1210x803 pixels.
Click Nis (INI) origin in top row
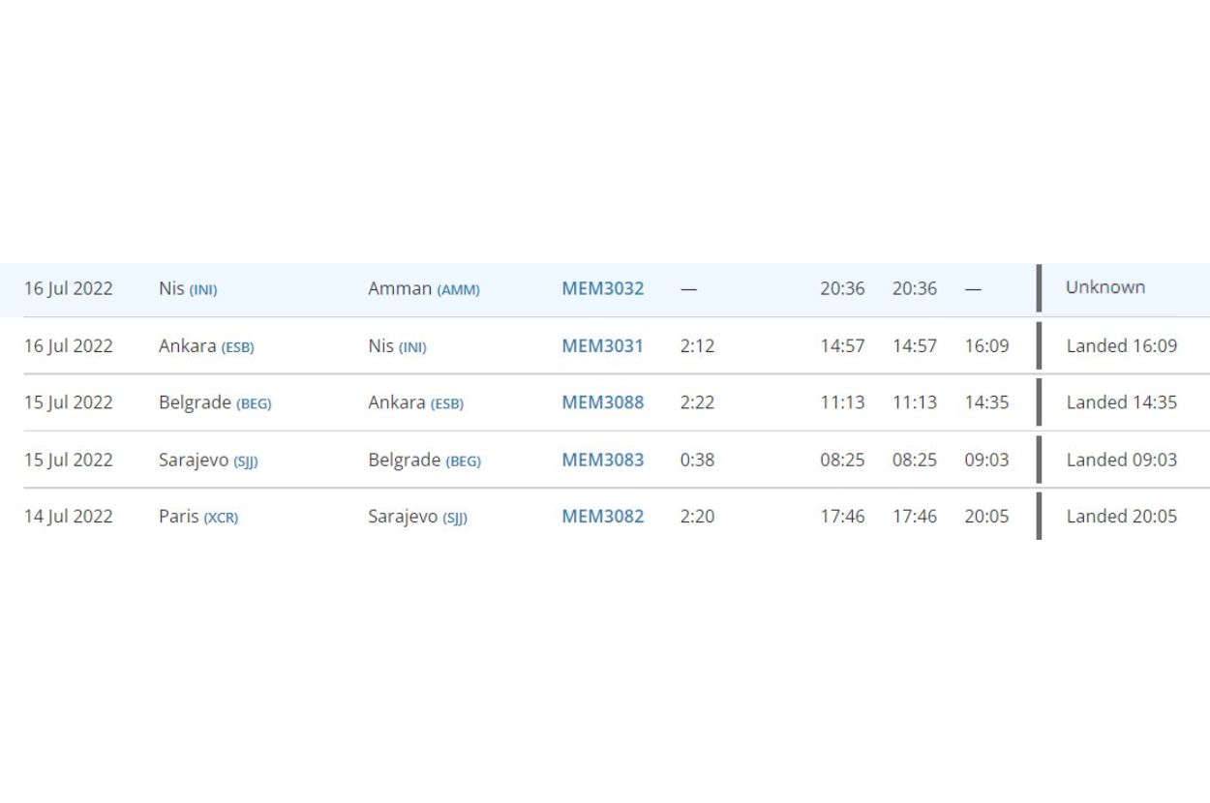click(188, 288)
